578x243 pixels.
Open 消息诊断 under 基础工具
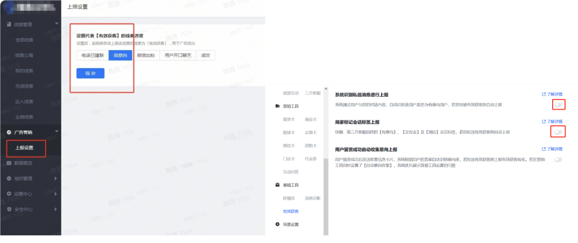[313, 198]
